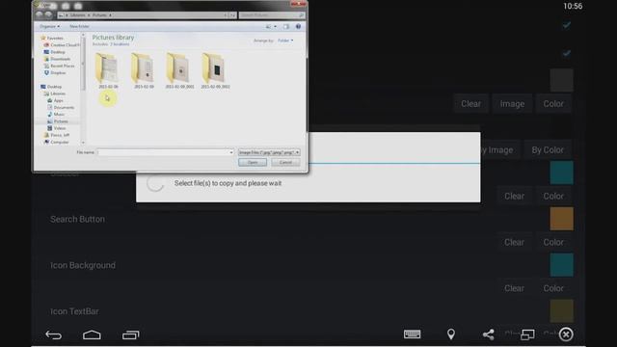Open the 2015-02-06 folder
Viewport: 617px width, 347px height.
(108, 70)
